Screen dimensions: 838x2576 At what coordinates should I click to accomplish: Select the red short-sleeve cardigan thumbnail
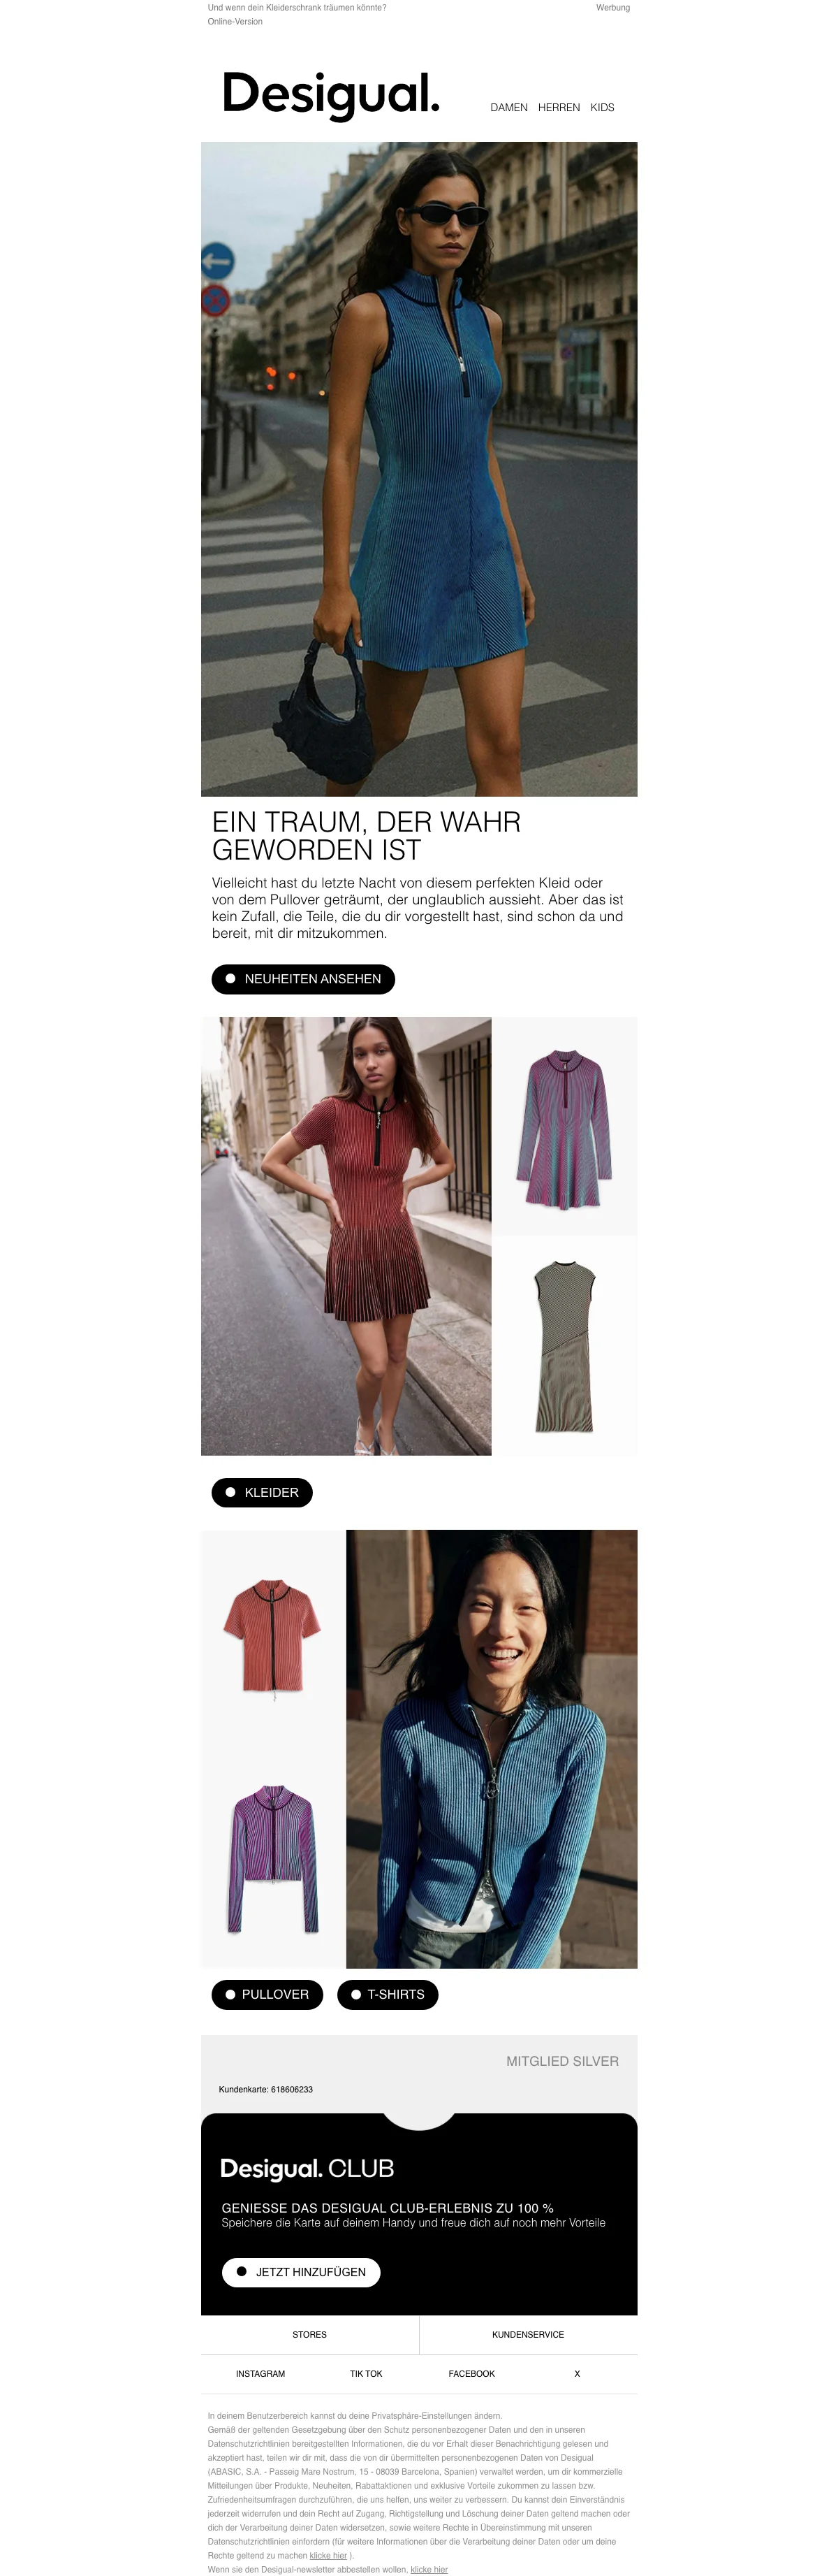(x=272, y=1639)
